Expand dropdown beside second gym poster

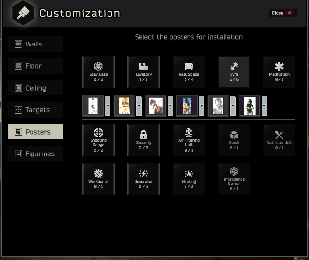(139, 106)
